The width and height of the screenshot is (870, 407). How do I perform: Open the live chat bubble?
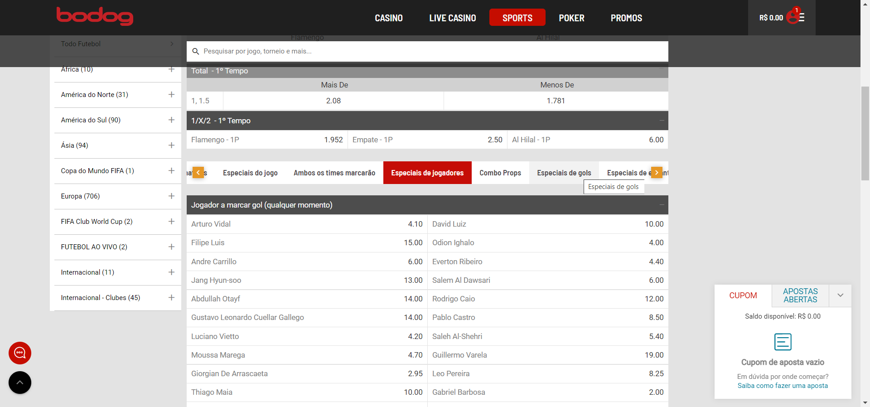[x=20, y=353]
